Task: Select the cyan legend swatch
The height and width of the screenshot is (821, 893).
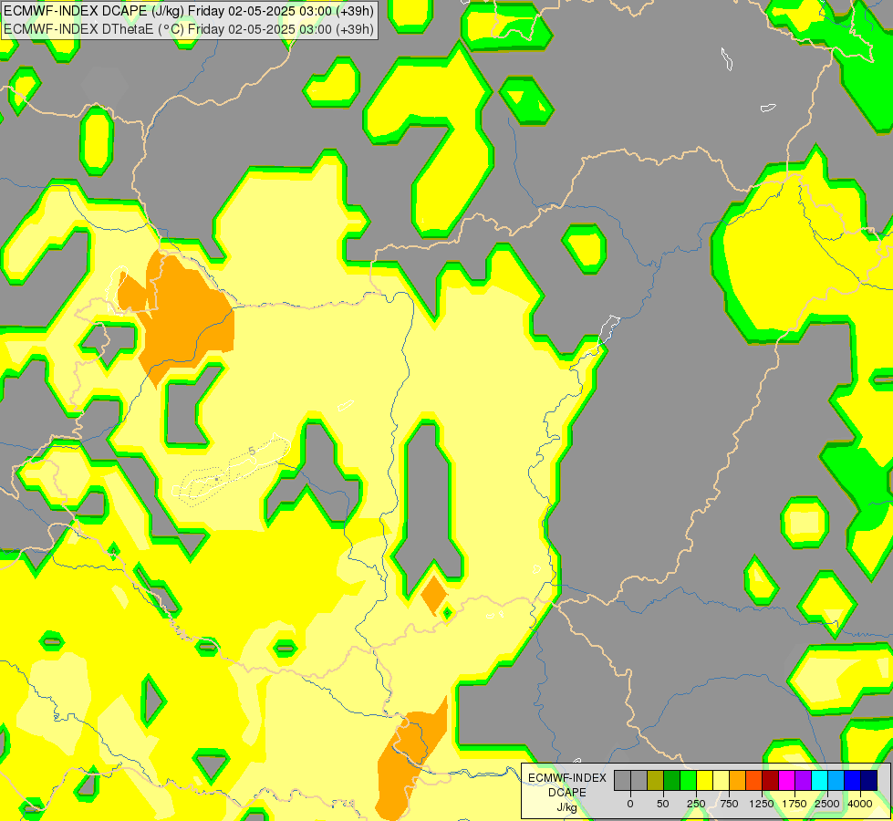Action: tap(820, 780)
